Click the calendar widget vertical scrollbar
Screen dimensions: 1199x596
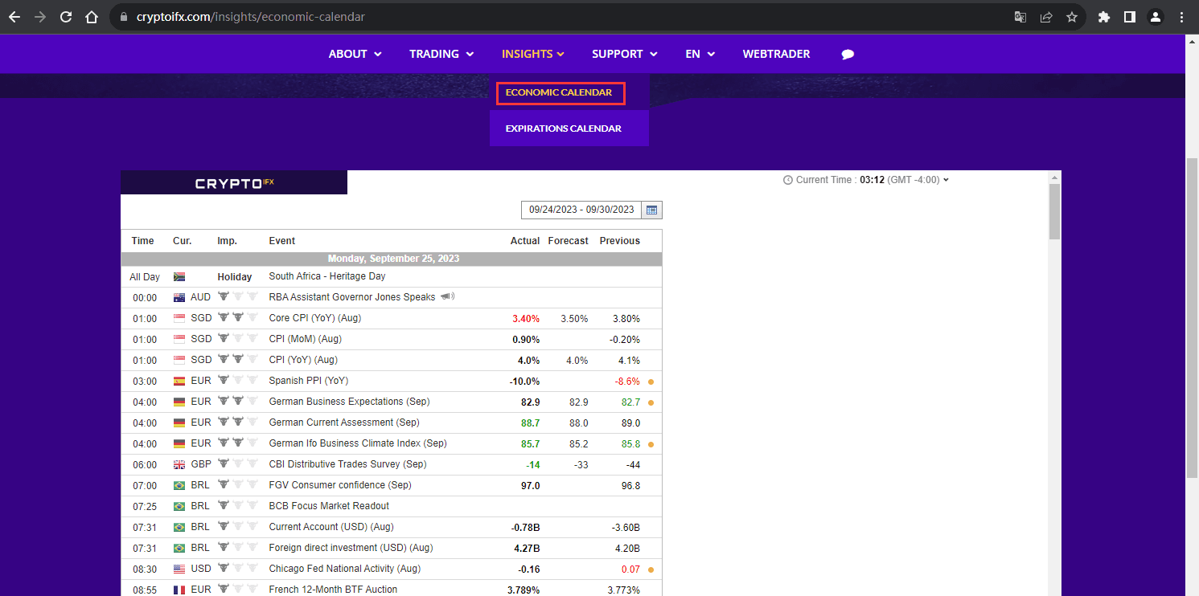(1054, 211)
